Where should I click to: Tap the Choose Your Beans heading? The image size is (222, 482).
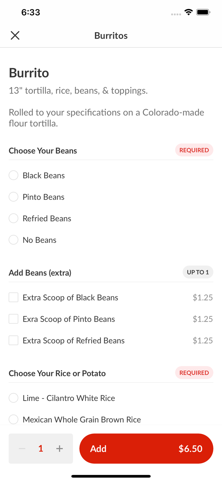tap(43, 151)
